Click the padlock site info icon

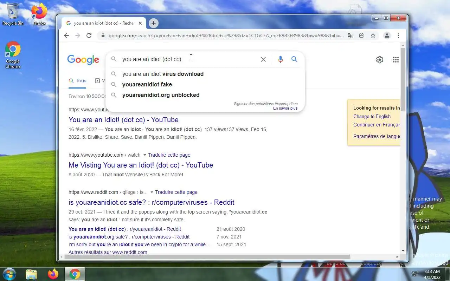click(103, 35)
